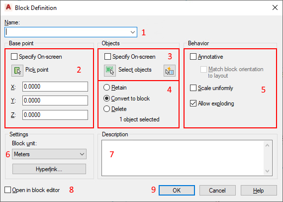Open Quick Select icon in Objects section

tap(170, 71)
